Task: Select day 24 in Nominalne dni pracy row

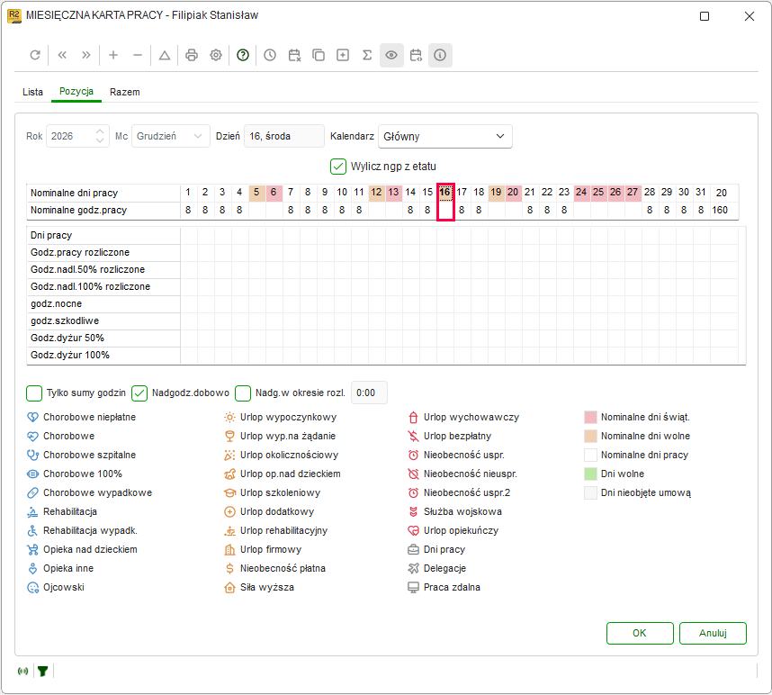Action: coord(581,192)
